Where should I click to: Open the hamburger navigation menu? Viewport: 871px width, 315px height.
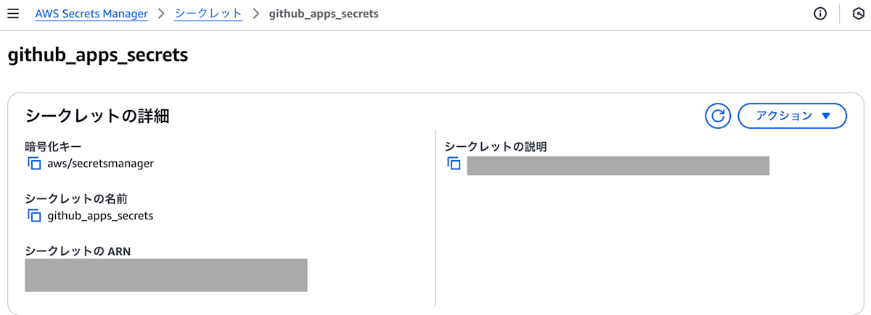pyautogui.click(x=13, y=14)
